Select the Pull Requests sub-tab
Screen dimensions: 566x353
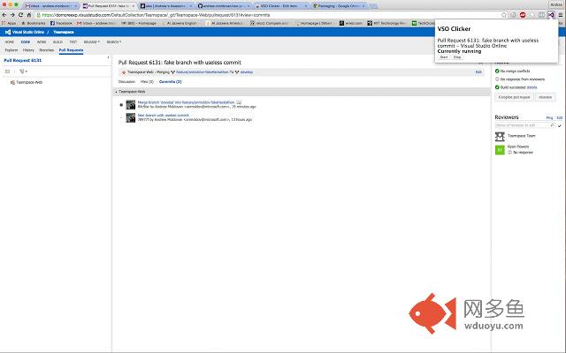point(71,50)
